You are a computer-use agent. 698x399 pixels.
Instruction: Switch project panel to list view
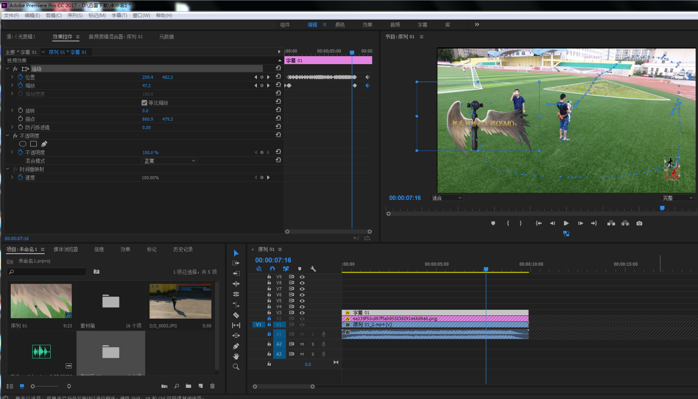[10, 386]
